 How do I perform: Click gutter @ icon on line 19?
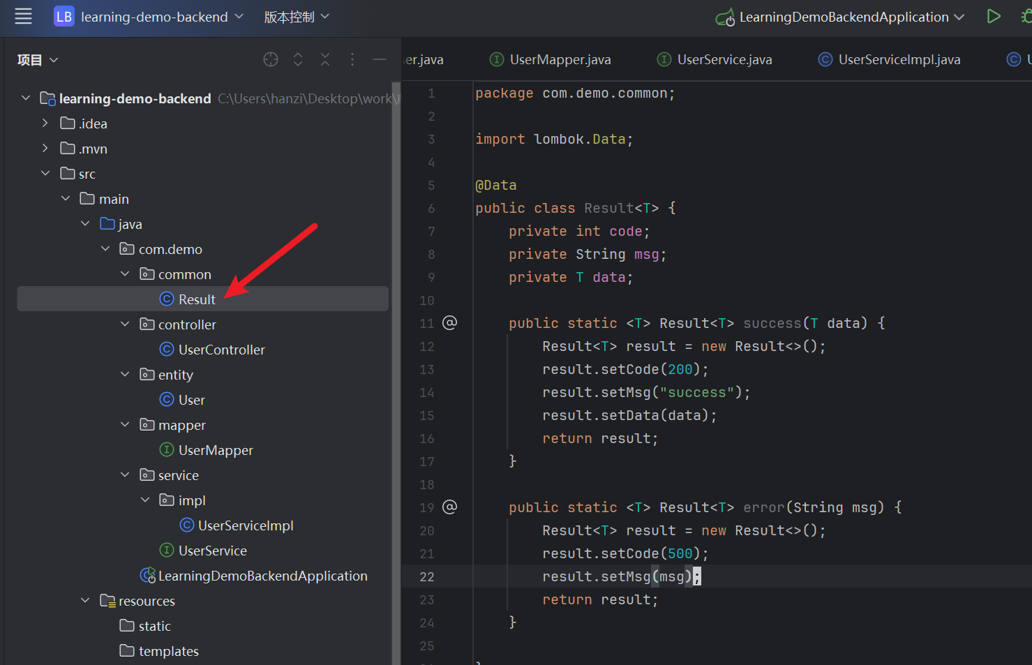pos(450,507)
